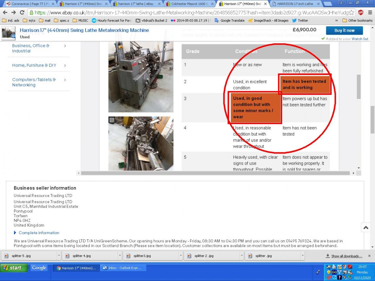Screen dimensions: 375x281
Task: Open the dropdown arrow for splitter 5 .jpg
Action: click(x=59, y=256)
